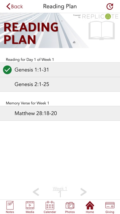Image resolution: width=120 pixels, height=214 pixels.
Task: Go to the previous week arrow
Action: click(36, 192)
